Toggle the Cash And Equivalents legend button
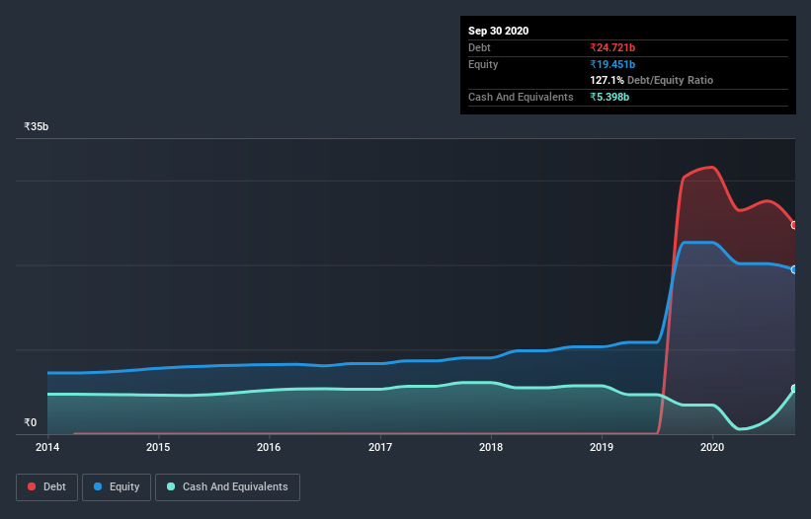The height and width of the screenshot is (519, 811). 227,487
